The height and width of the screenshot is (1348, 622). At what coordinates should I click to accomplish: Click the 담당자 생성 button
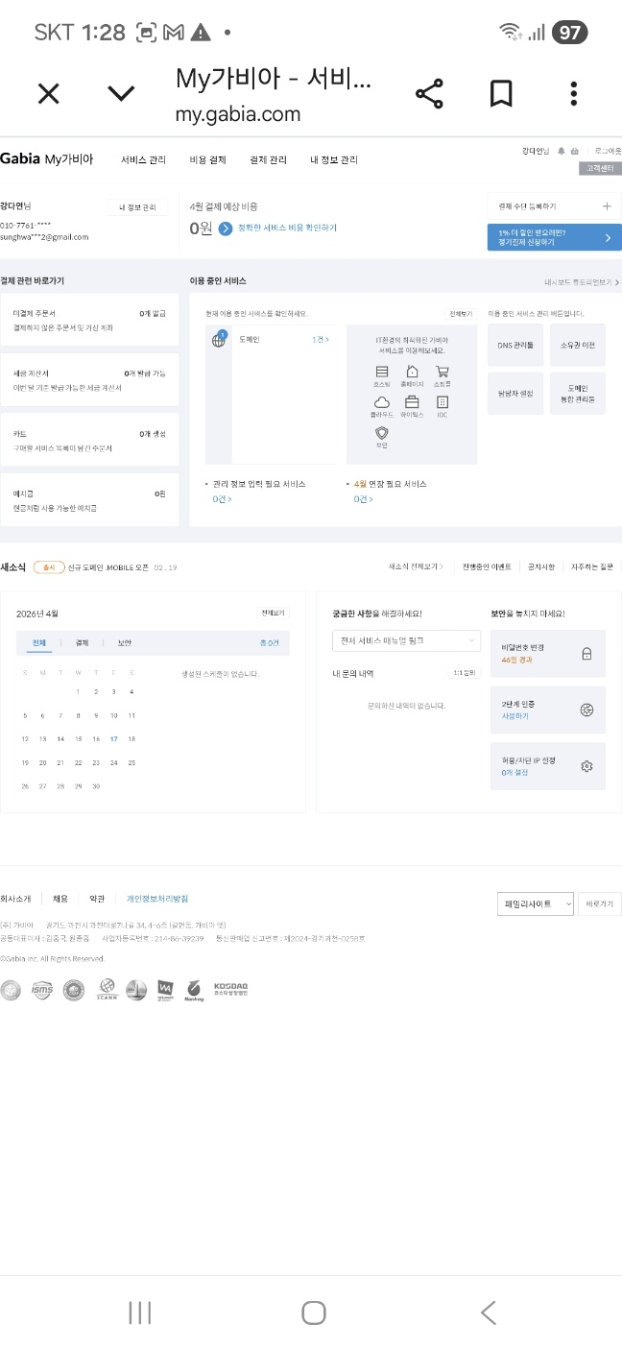[x=515, y=394]
